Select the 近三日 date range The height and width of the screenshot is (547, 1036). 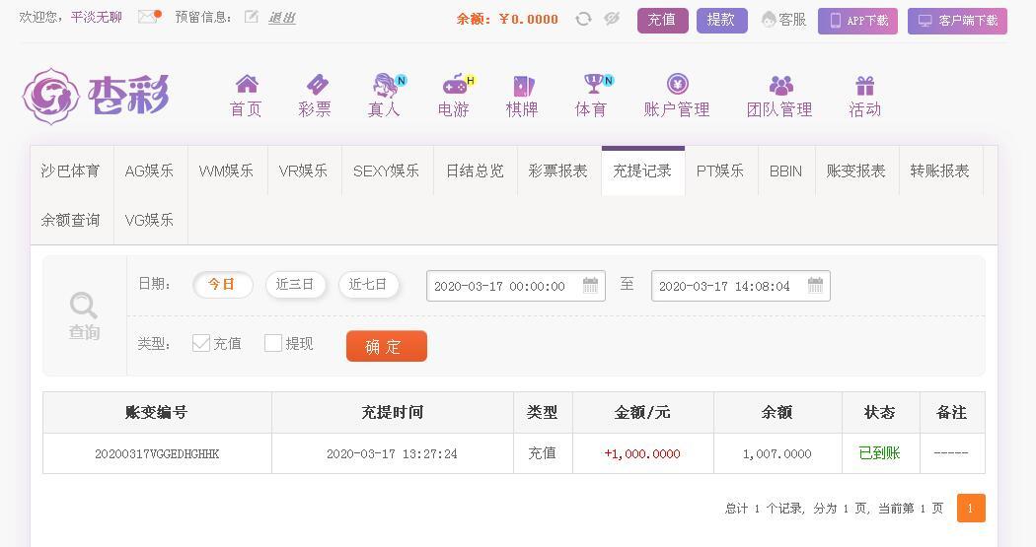(295, 285)
